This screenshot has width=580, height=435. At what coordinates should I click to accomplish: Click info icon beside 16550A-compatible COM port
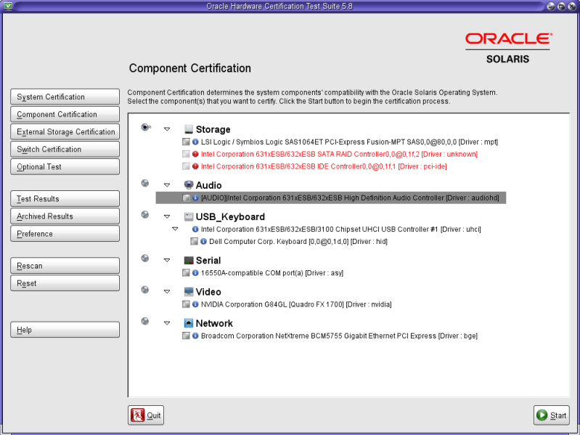pyautogui.click(x=195, y=272)
